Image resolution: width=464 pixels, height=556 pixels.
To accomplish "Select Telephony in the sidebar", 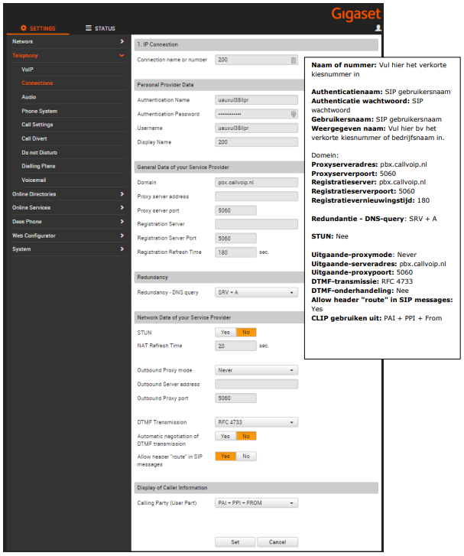I will tap(24, 56).
